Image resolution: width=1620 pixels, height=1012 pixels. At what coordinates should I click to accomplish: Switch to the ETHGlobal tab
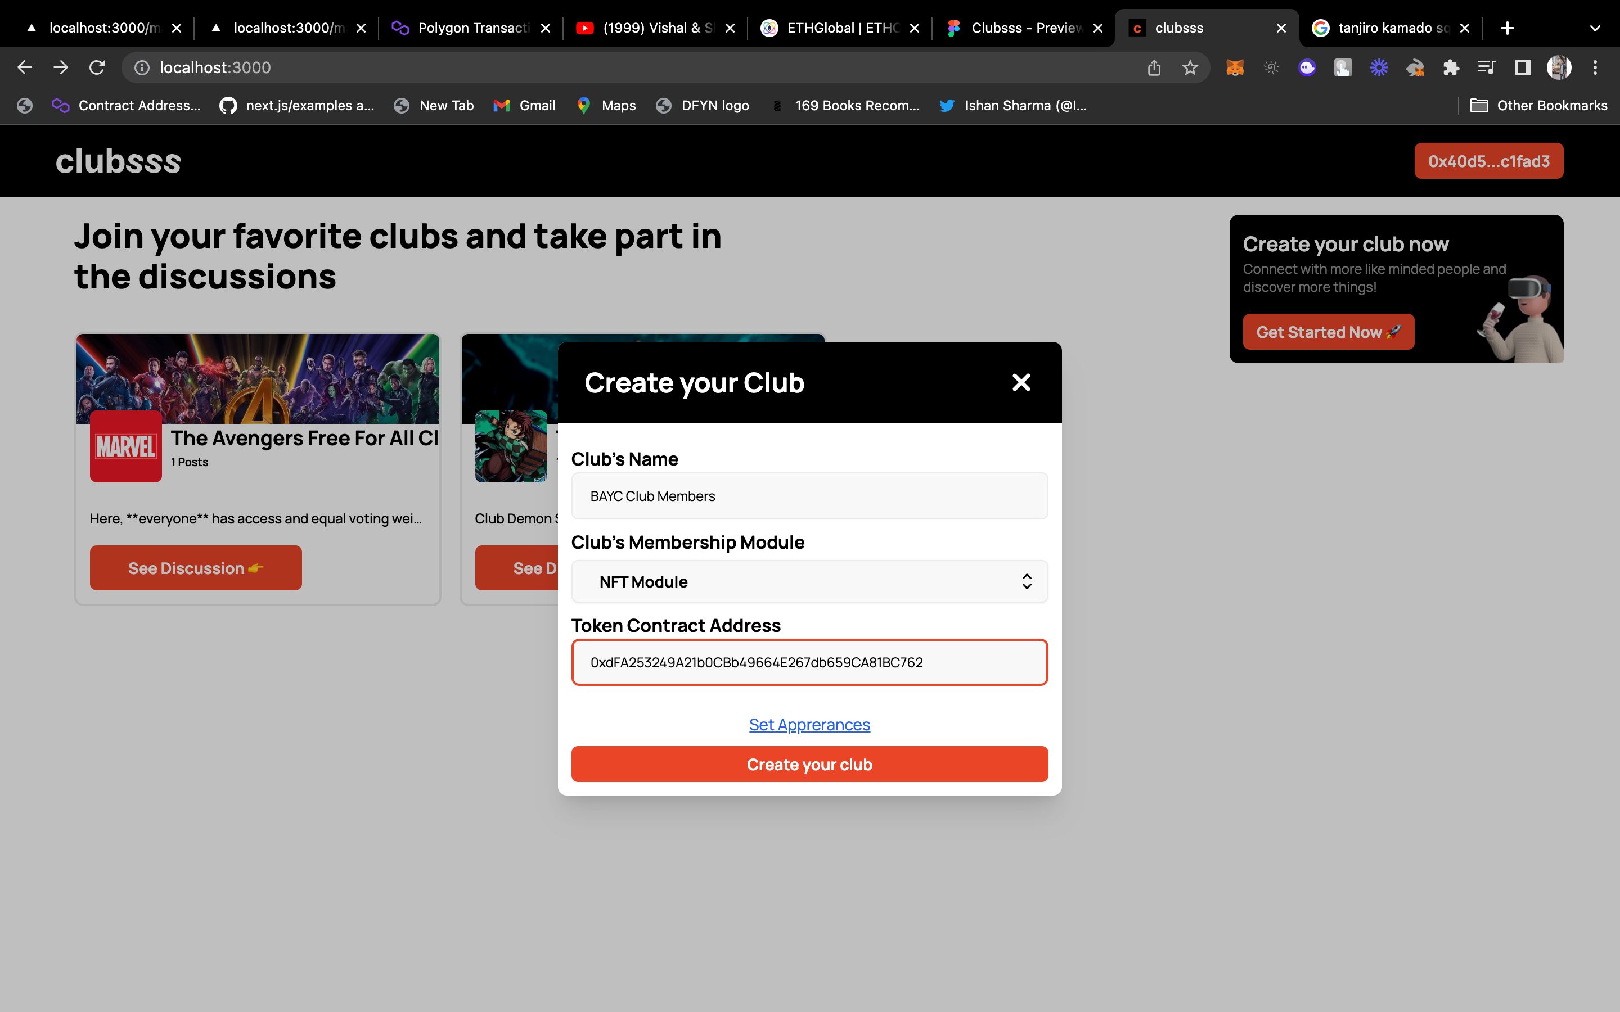point(839,28)
